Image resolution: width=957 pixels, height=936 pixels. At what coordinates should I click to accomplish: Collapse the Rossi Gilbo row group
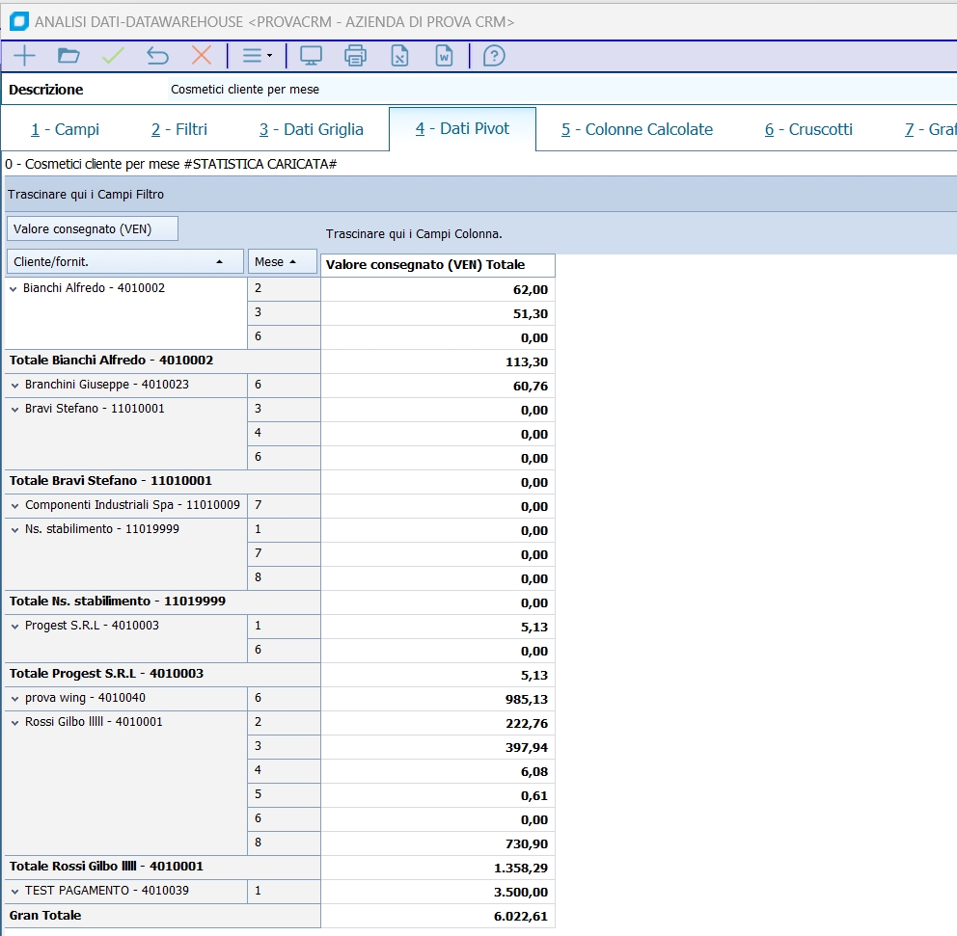(x=14, y=722)
